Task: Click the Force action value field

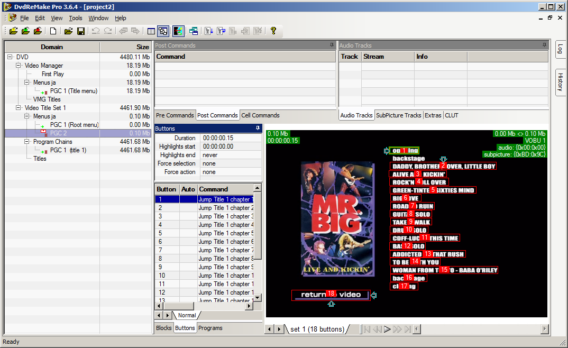Action: [x=231, y=172]
